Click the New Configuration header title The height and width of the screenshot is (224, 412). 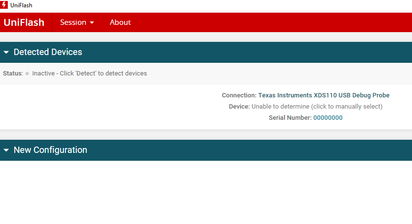(50, 150)
